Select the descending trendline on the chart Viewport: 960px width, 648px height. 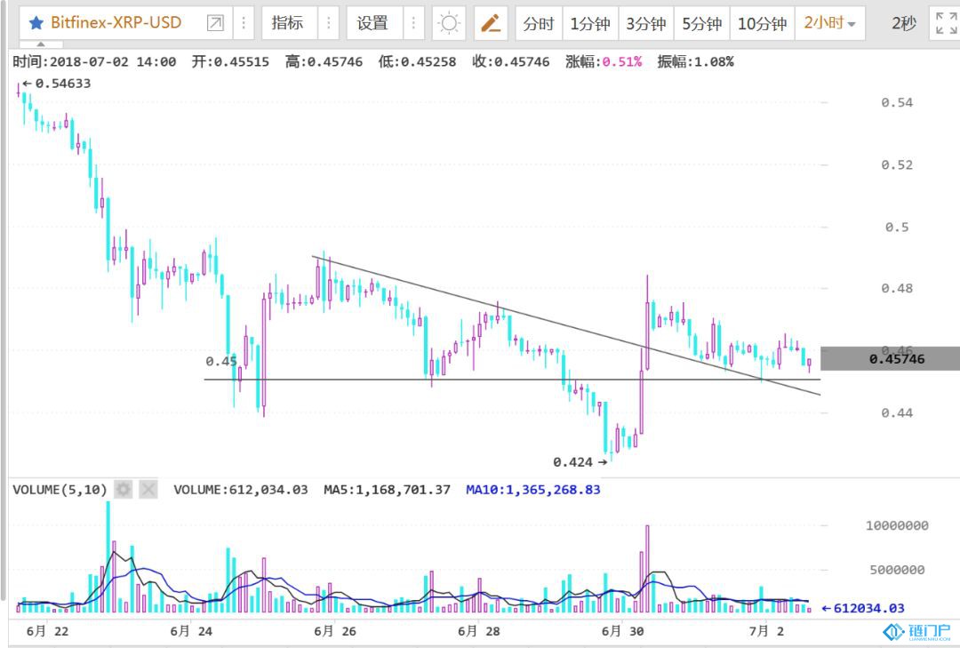pos(565,325)
